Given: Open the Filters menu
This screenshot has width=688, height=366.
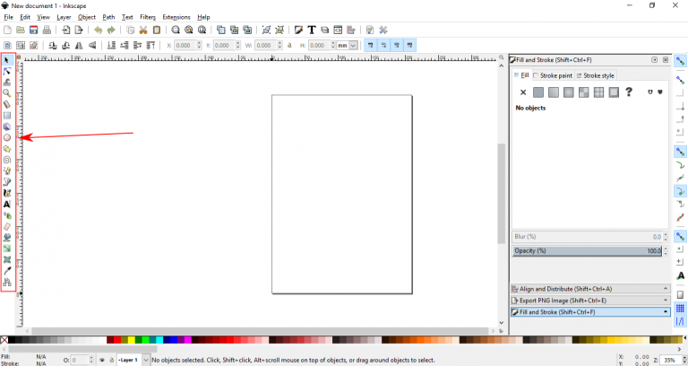Looking at the screenshot, I should click(x=148, y=17).
